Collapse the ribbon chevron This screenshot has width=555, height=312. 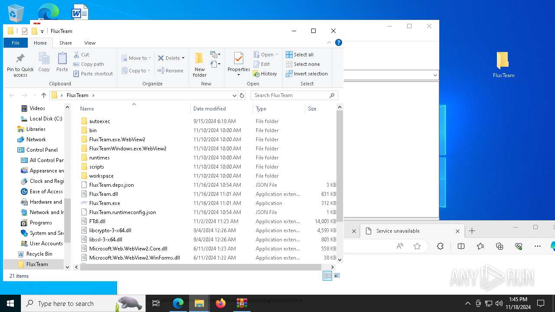coord(329,42)
